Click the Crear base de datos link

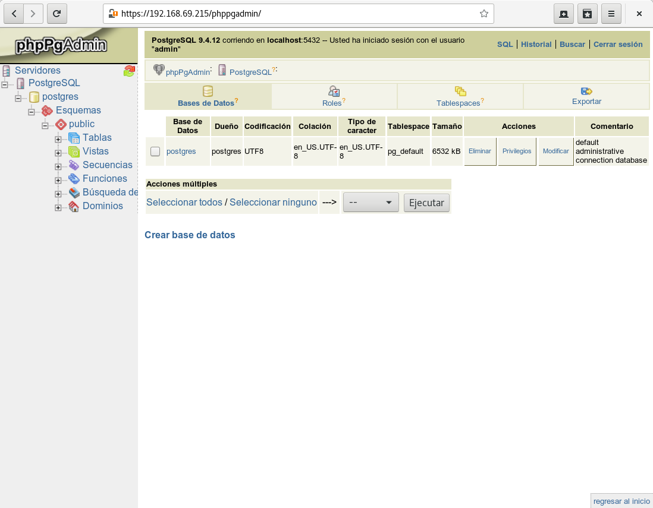coord(190,235)
